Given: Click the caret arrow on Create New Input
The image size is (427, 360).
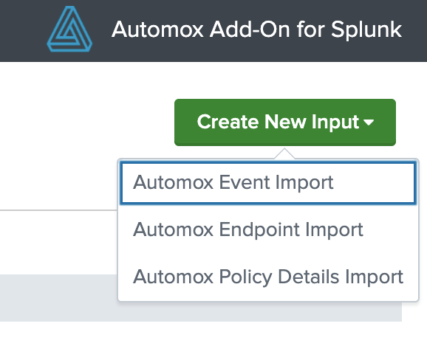Looking at the screenshot, I should pyautogui.click(x=369, y=122).
